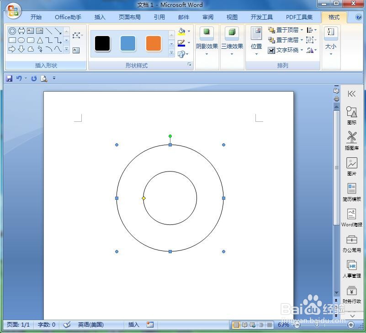The image size is (366, 333).
Task: Toggle the Print Layout view button
Action: 236,325
